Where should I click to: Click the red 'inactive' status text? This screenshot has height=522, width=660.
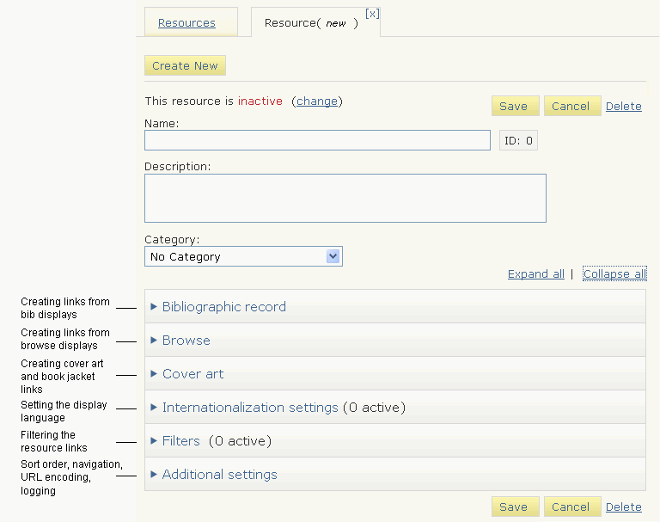[x=260, y=101]
